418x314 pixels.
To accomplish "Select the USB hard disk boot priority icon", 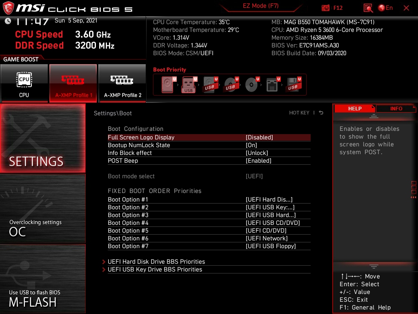I will coord(210,85).
